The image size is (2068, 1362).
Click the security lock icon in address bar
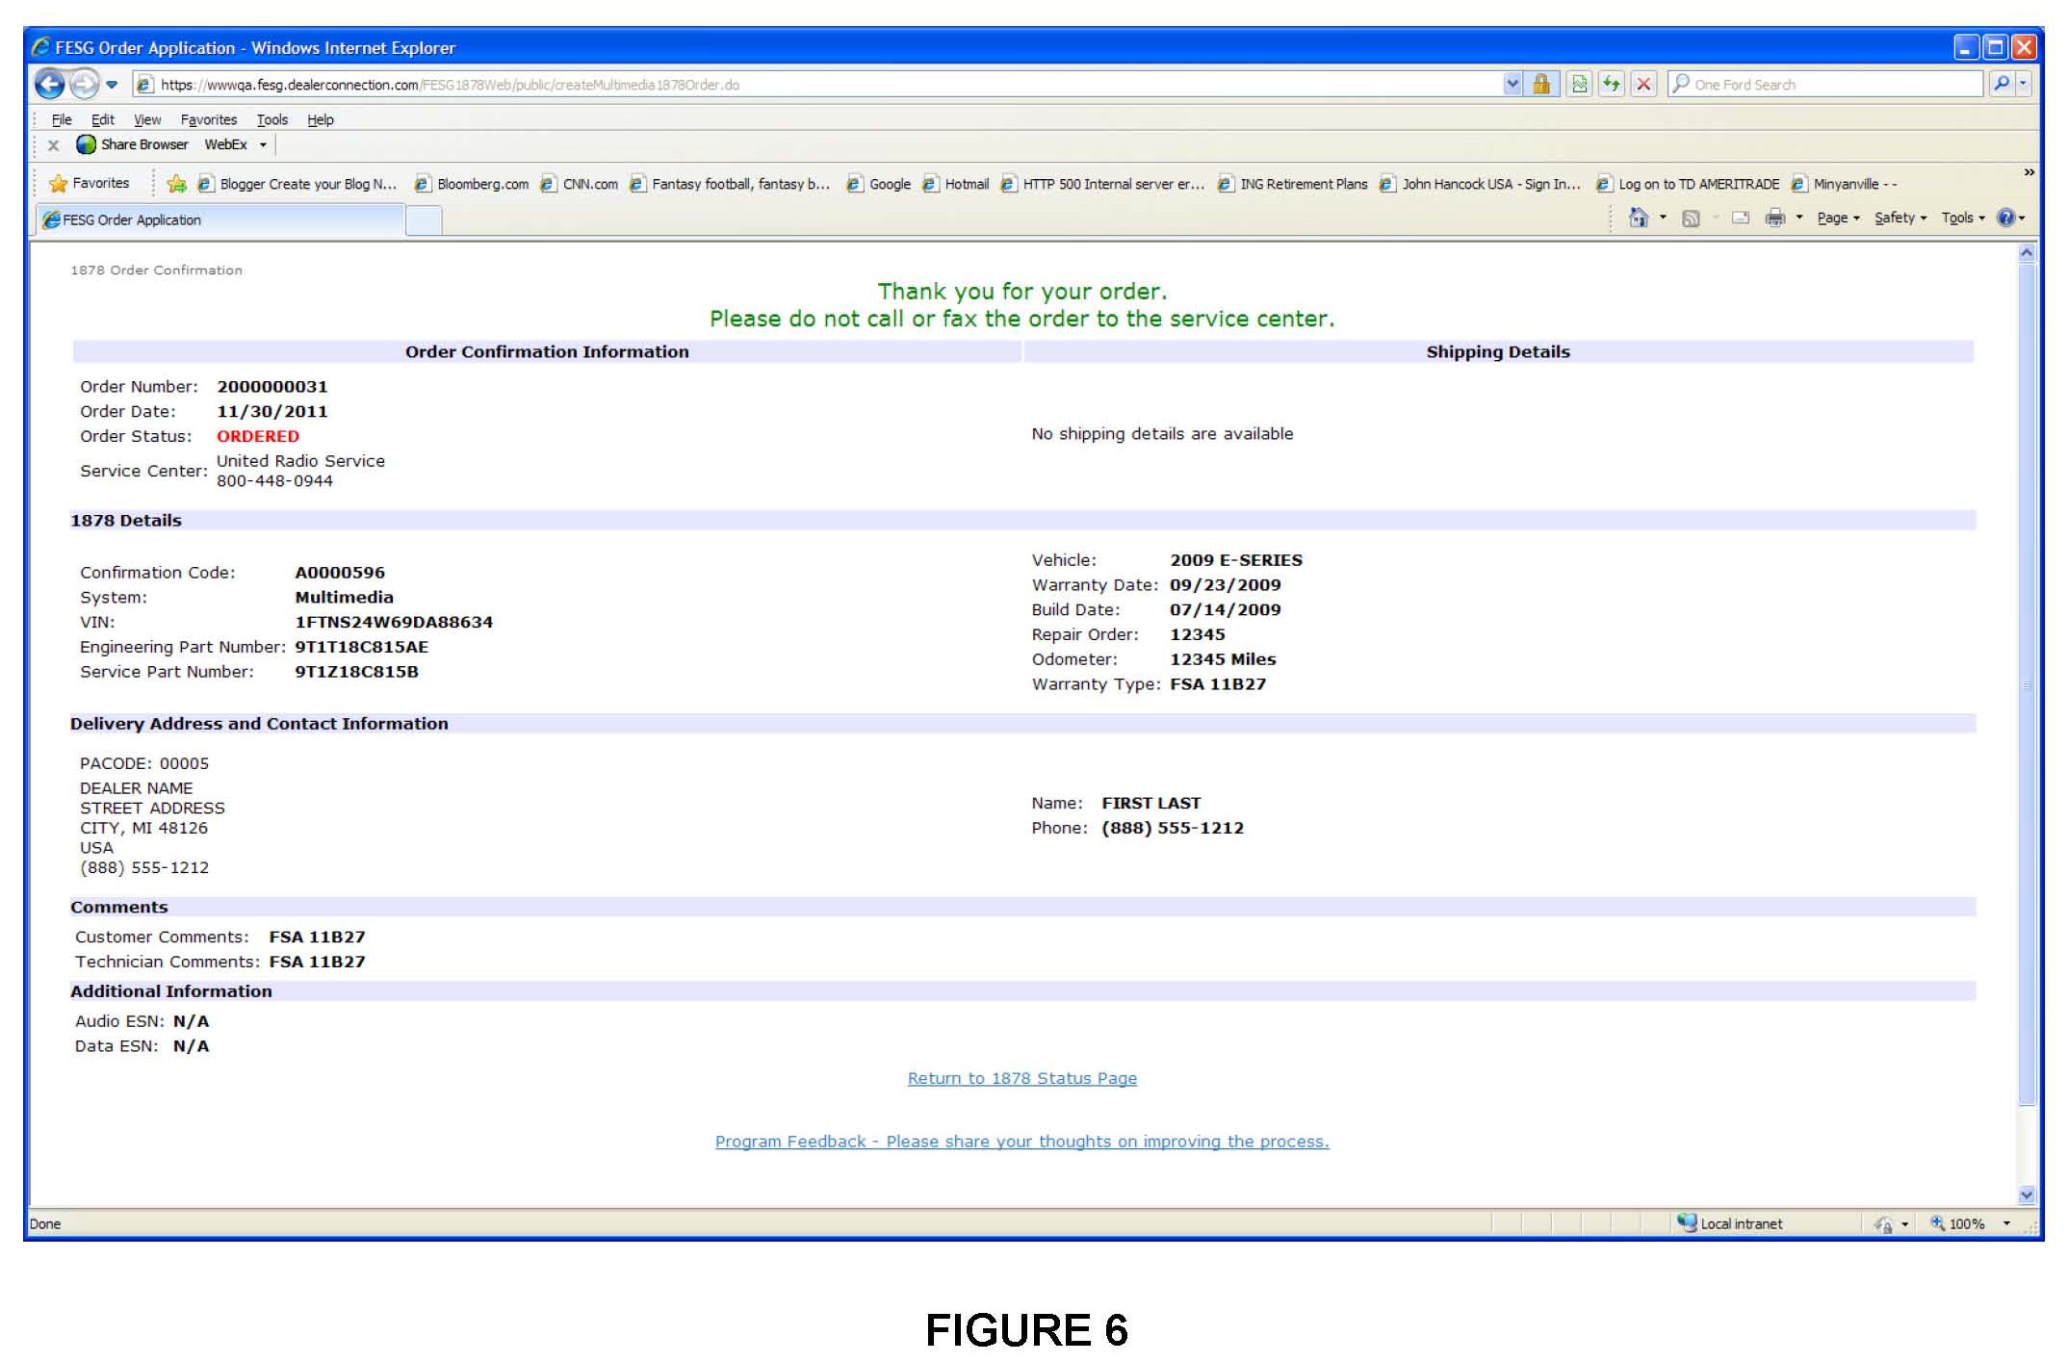[x=1541, y=85]
